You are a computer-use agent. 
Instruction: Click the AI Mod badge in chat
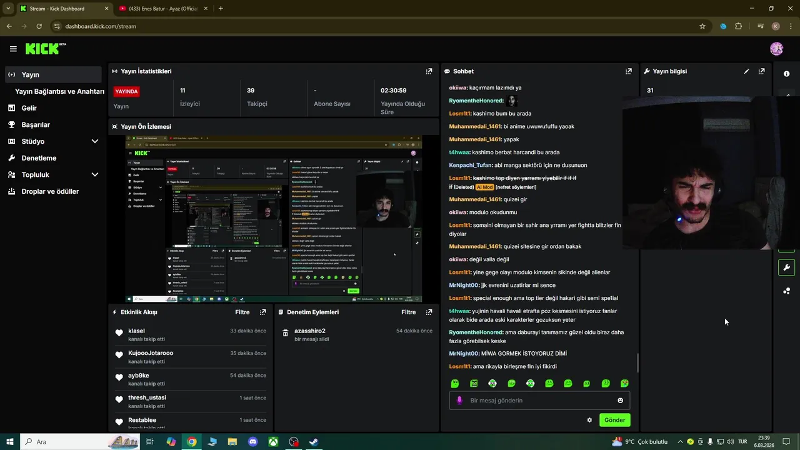(x=484, y=187)
